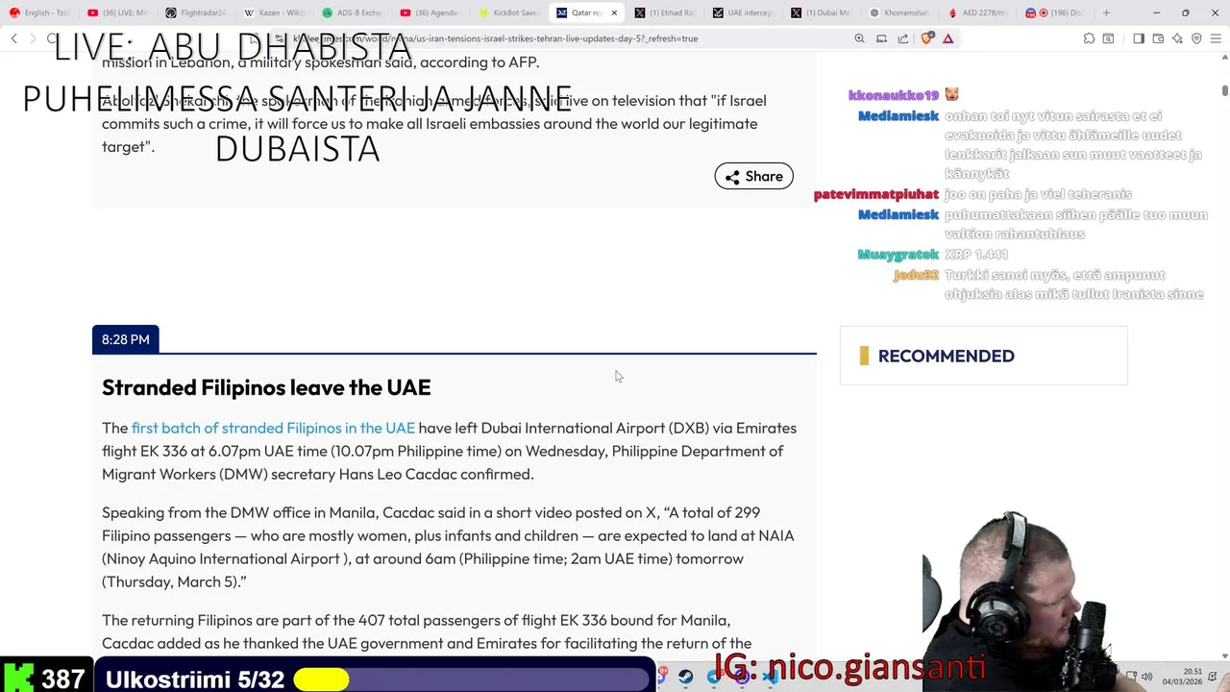Switch to the Flightradar24 tab

[196, 12]
